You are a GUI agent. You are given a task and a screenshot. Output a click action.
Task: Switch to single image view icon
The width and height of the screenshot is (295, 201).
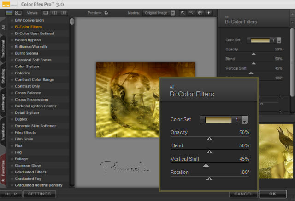pos(47,13)
